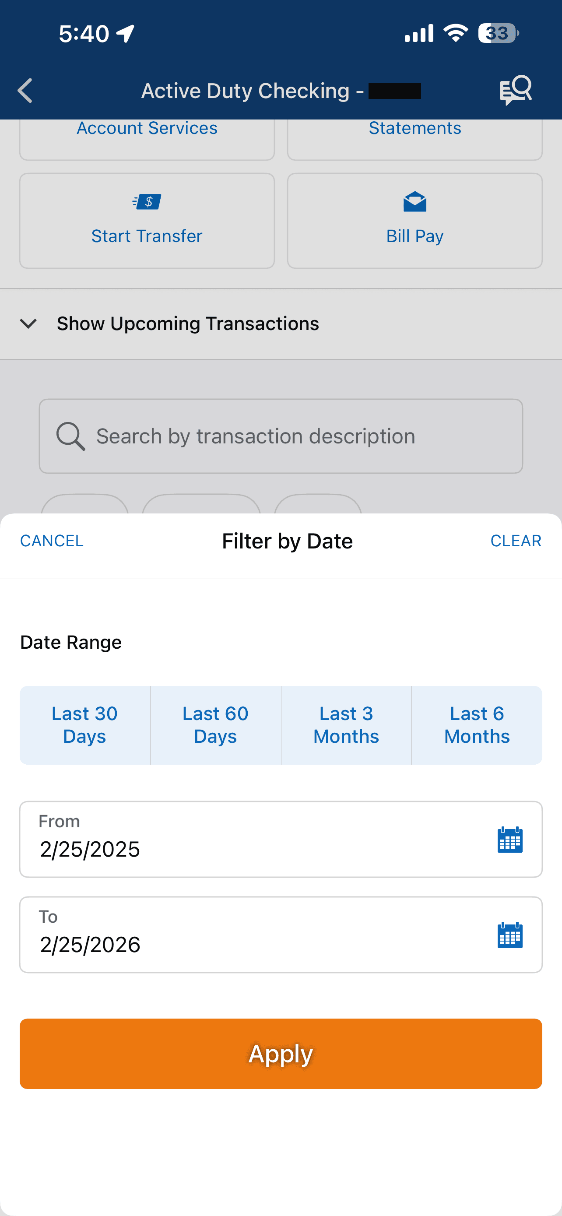Select the Last 3 Months range

pos(346,725)
